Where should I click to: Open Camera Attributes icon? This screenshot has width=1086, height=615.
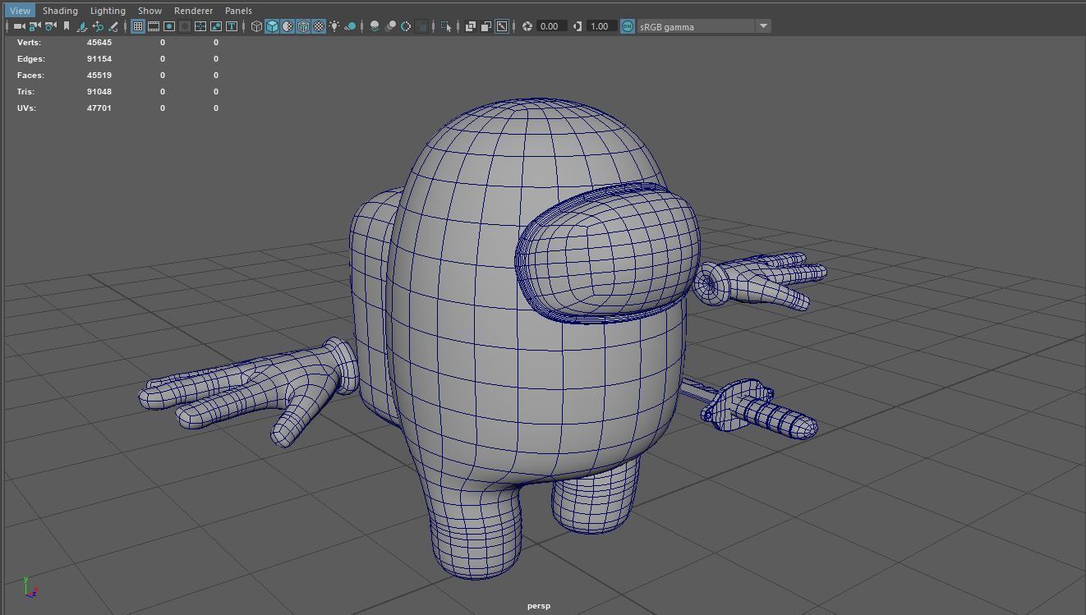[50, 26]
